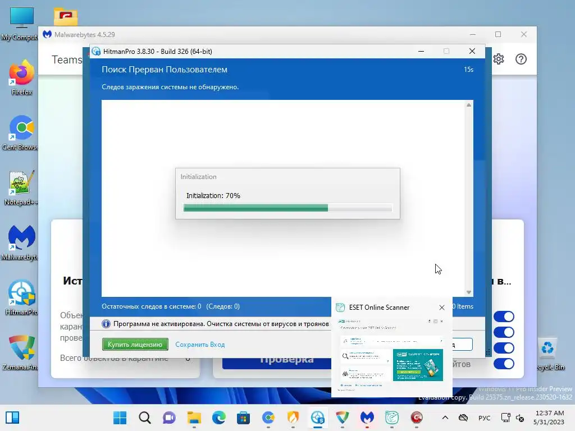Switch the РУС input language indicator

pyautogui.click(x=484, y=418)
